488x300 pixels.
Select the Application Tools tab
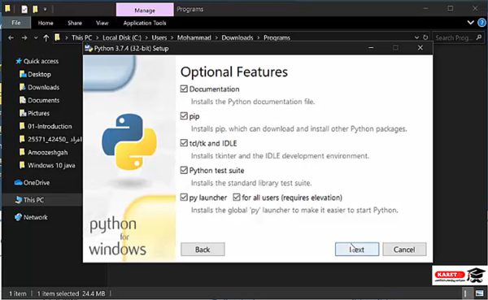(145, 23)
